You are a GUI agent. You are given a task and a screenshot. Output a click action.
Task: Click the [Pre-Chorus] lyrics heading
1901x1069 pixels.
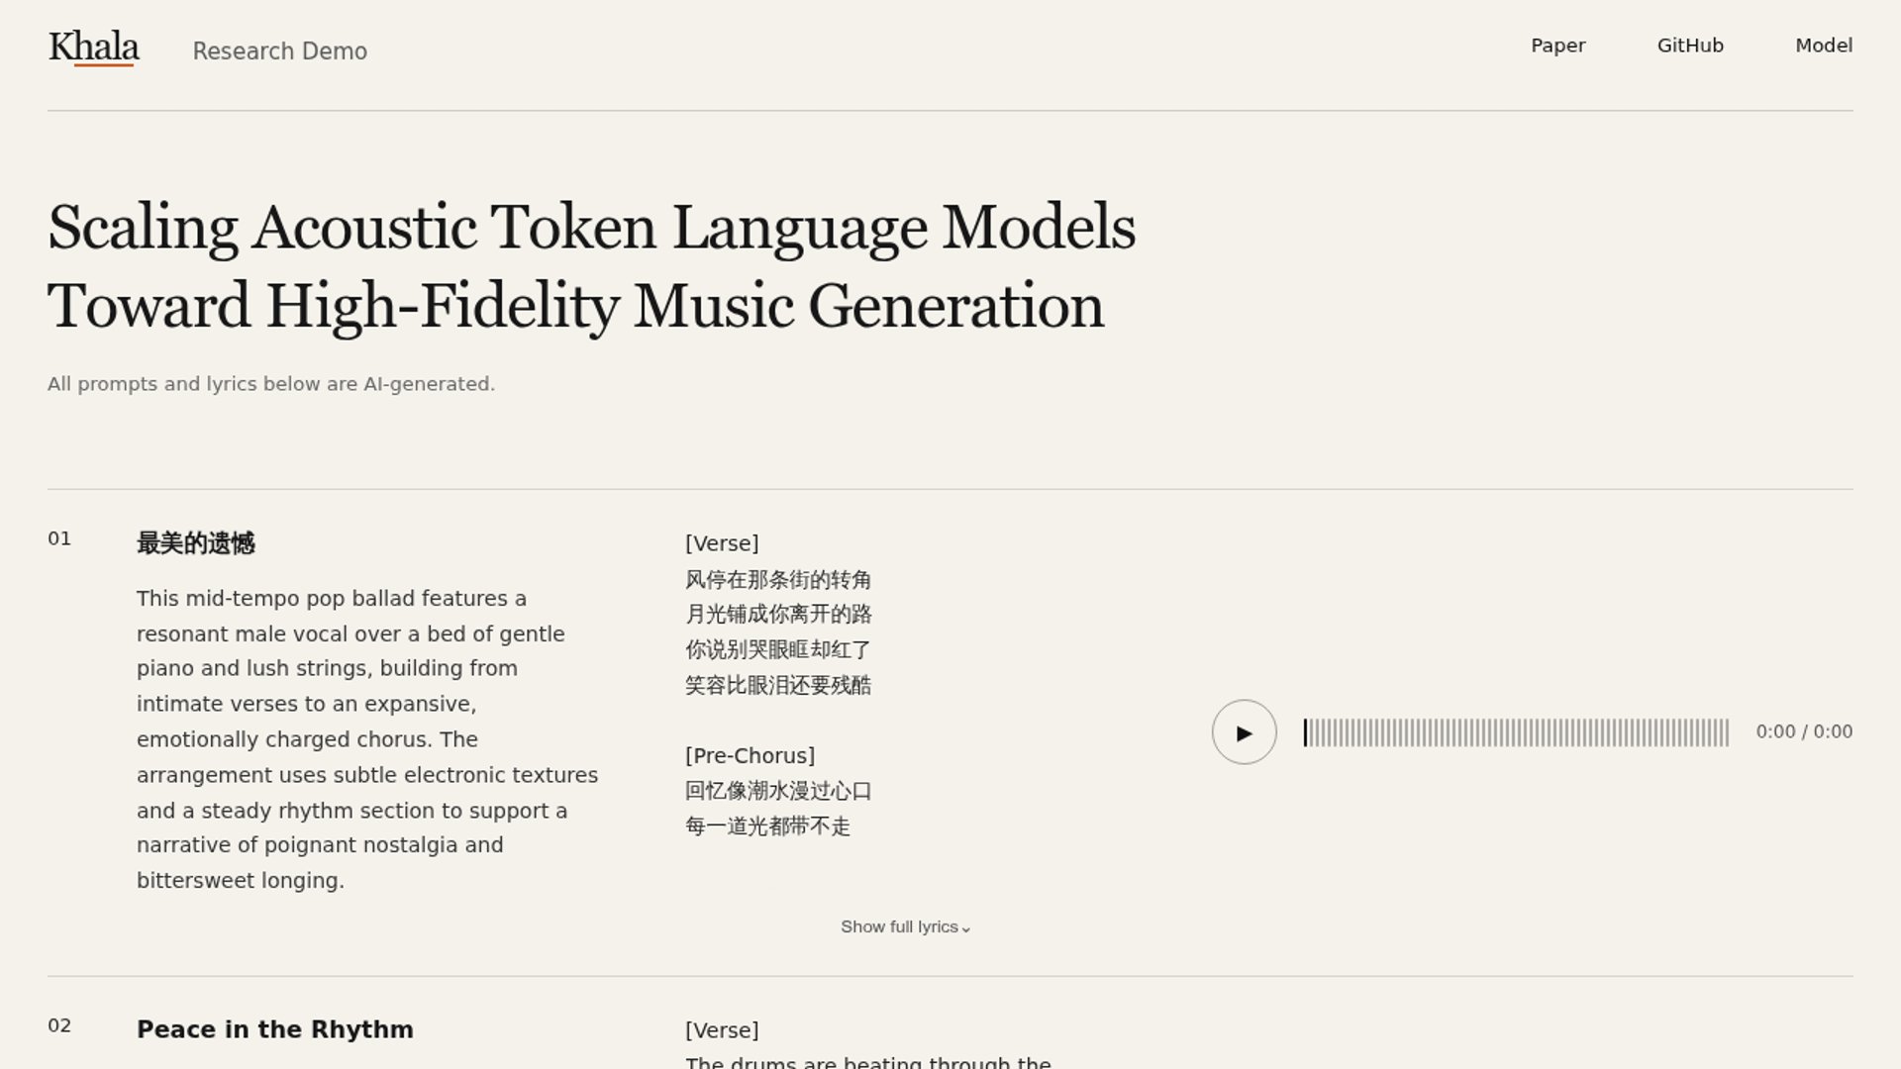[x=750, y=756]
